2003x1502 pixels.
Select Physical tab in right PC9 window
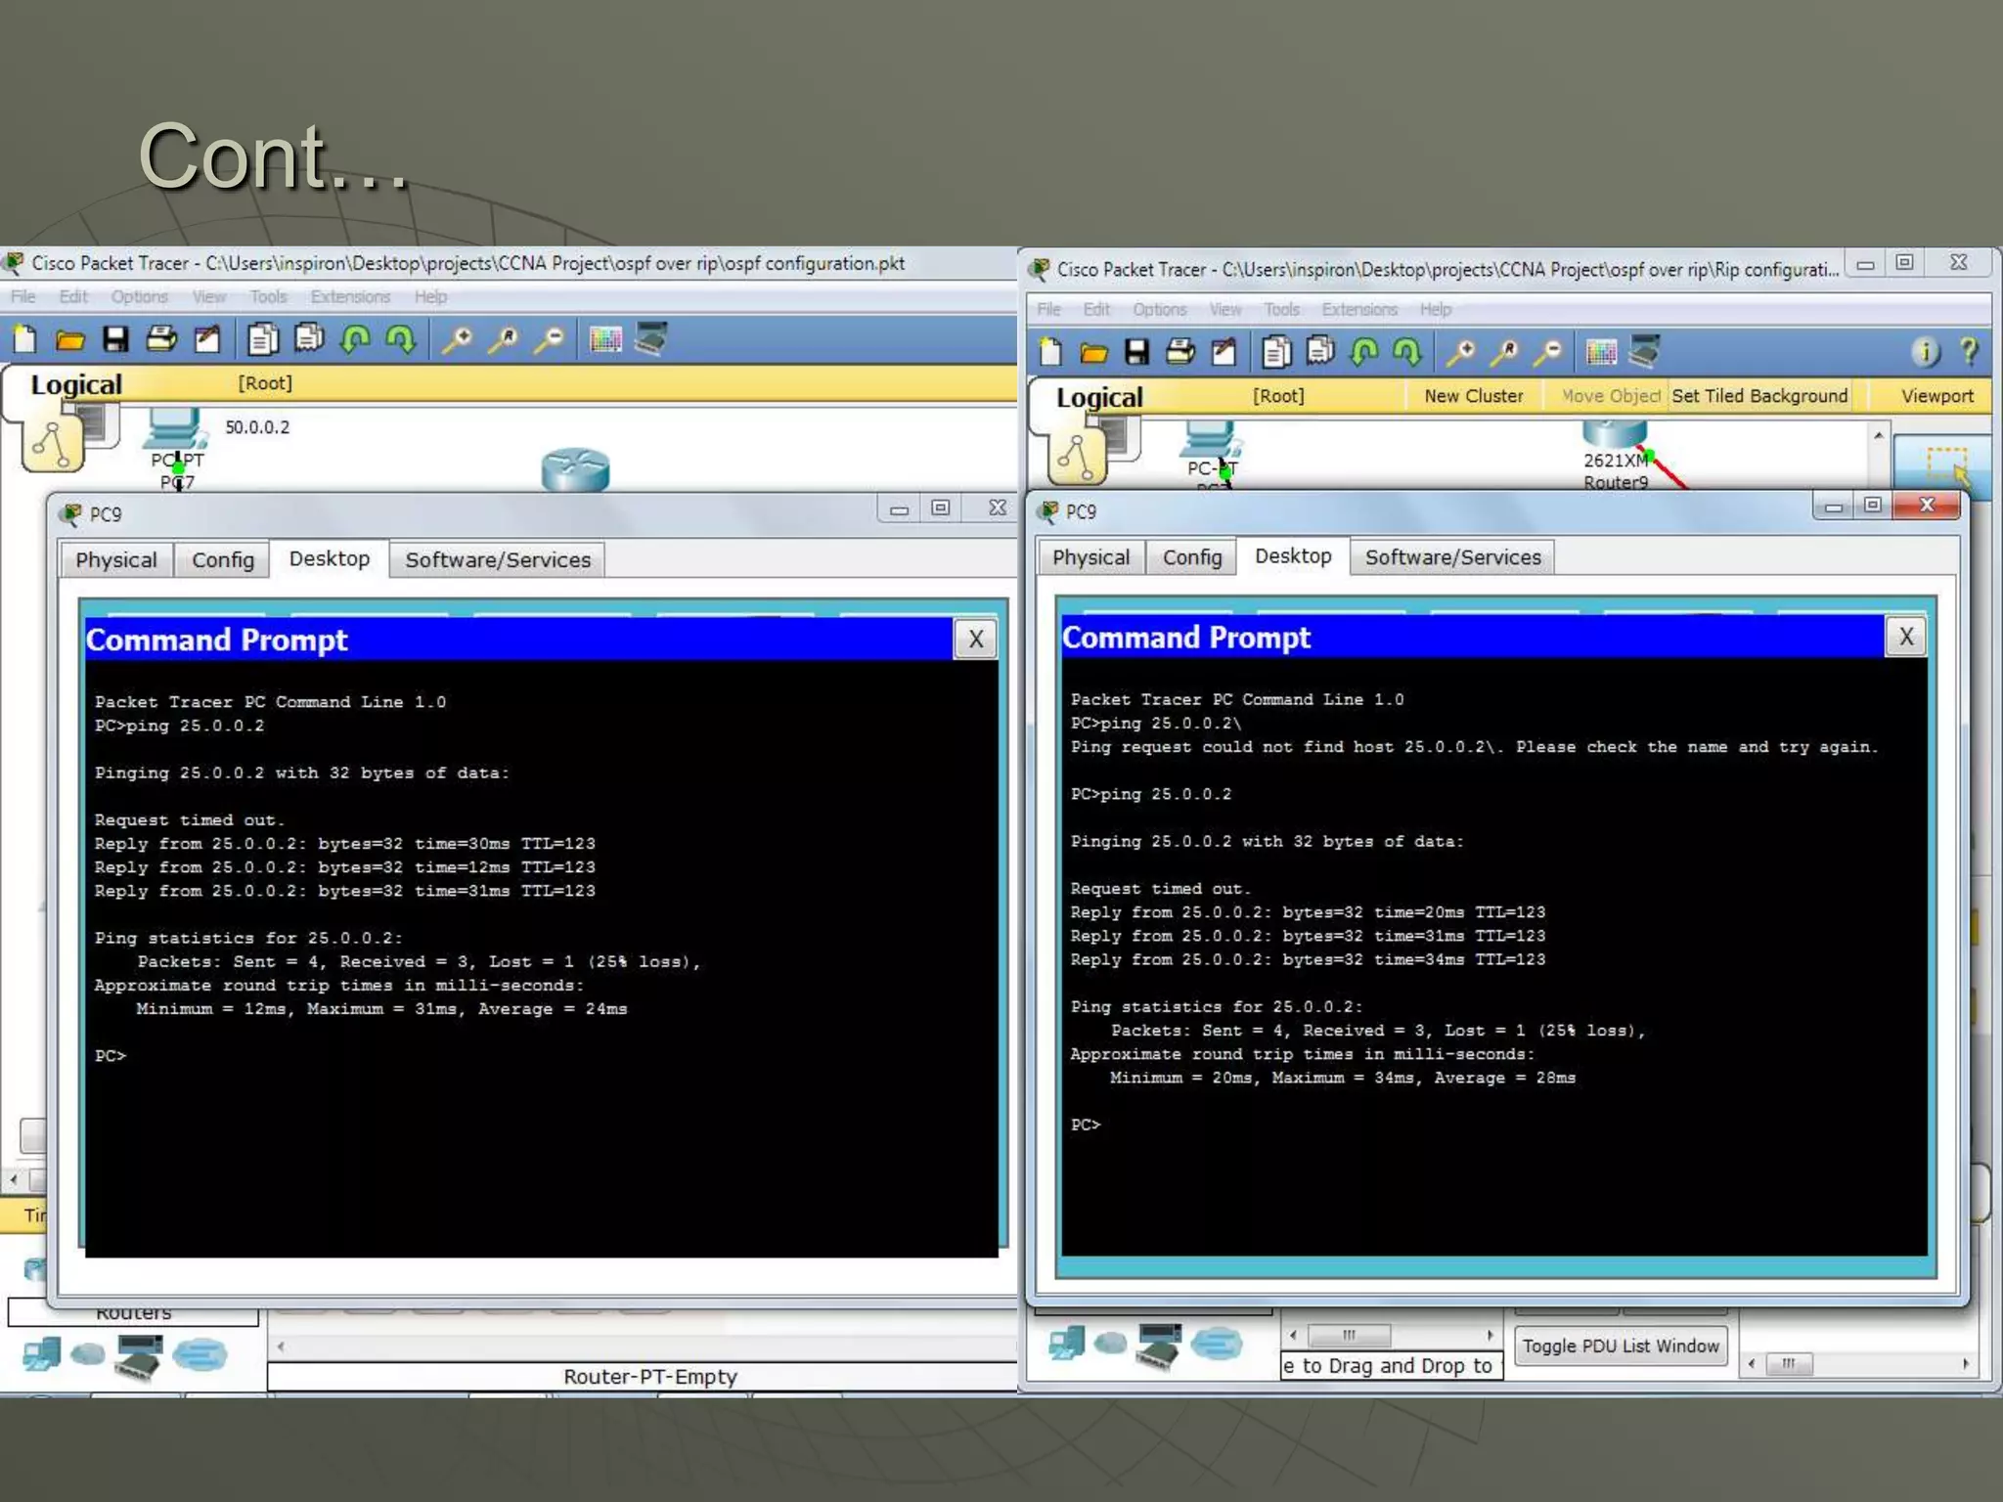(1091, 557)
